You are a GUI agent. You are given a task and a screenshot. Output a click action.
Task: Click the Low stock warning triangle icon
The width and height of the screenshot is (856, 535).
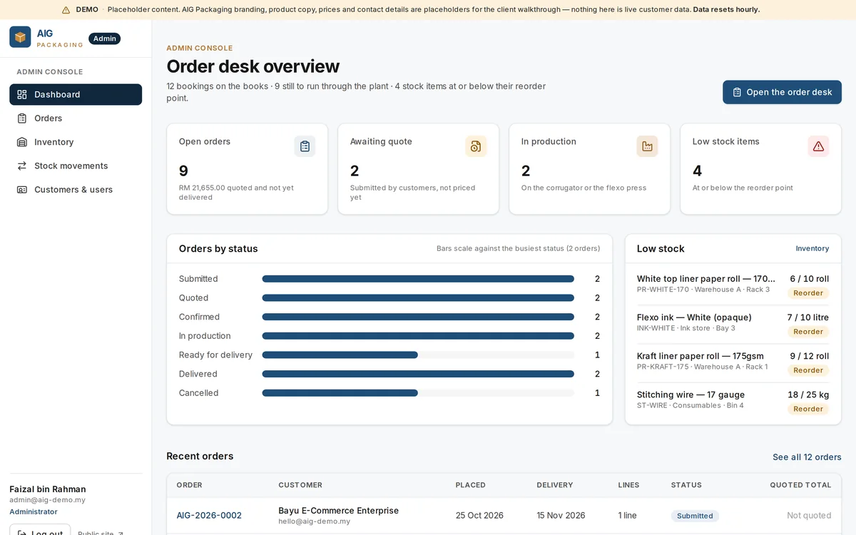tap(818, 146)
